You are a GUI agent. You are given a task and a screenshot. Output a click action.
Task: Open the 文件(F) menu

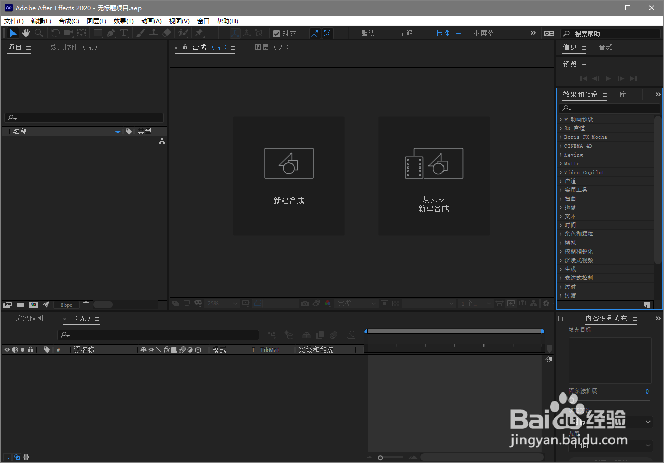pyautogui.click(x=14, y=21)
